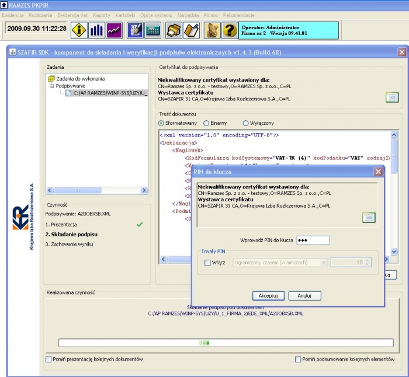This screenshot has height=377, width=409.
Task: Close the PIN do klucza dialog
Action: click(378, 172)
